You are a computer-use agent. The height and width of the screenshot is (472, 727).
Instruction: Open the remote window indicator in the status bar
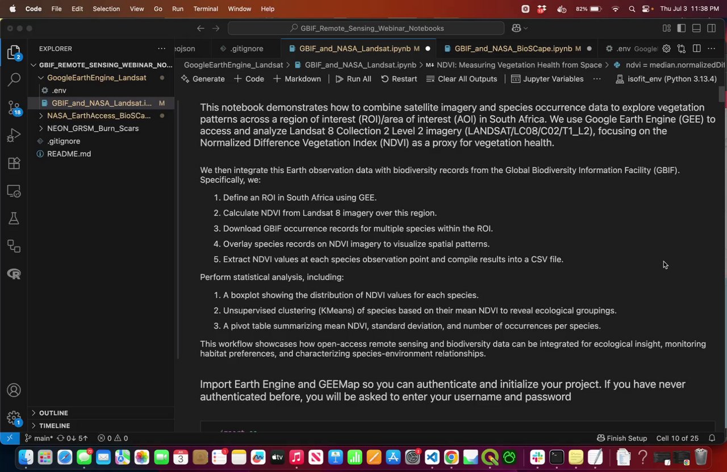click(x=10, y=438)
